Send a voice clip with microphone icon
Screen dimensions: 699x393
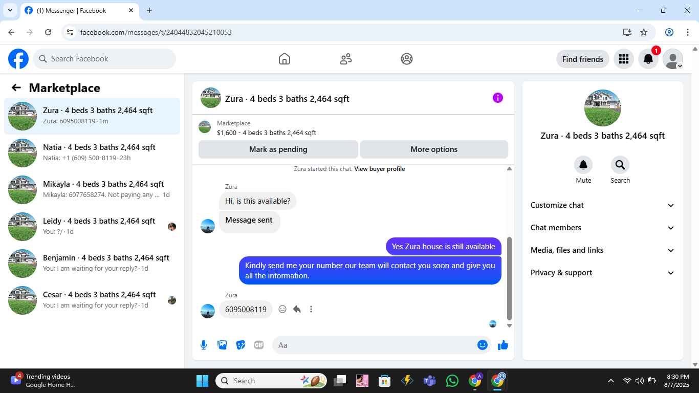click(204, 345)
